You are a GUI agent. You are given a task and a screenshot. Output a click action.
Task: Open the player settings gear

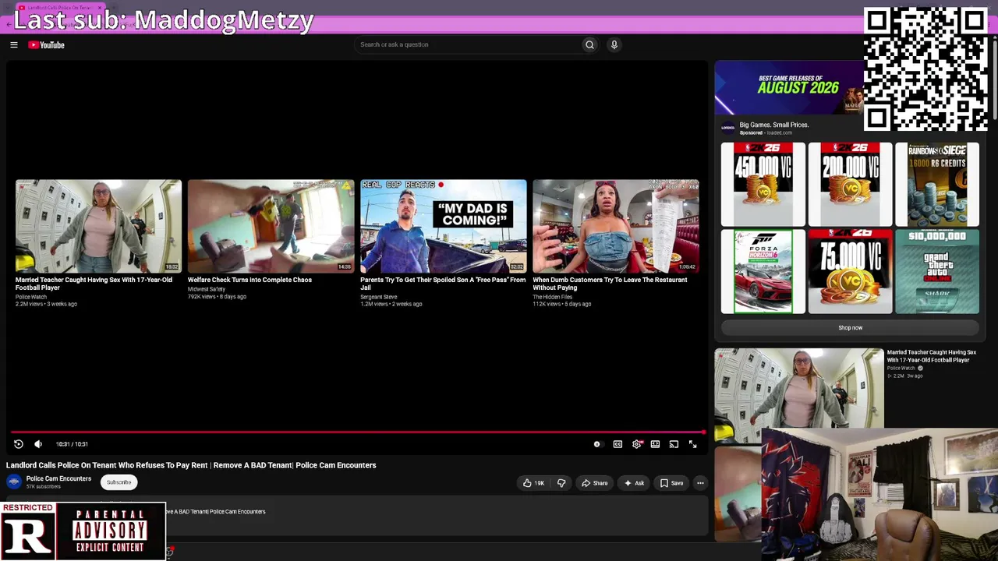coord(637,444)
